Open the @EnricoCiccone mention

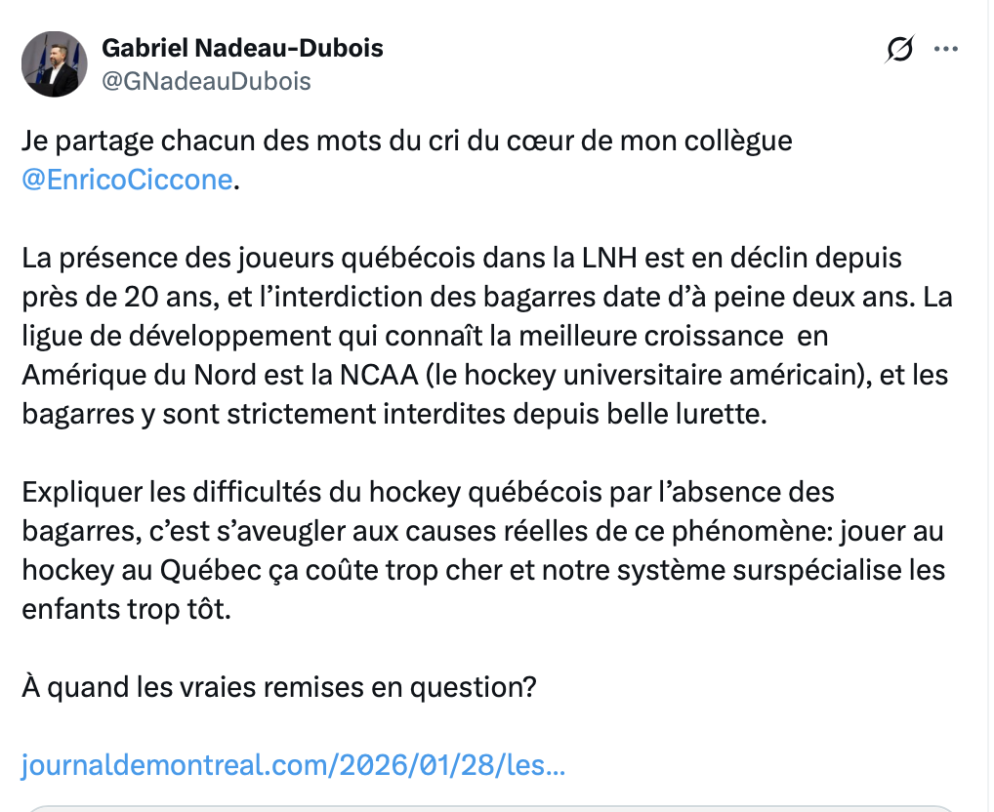127,181
